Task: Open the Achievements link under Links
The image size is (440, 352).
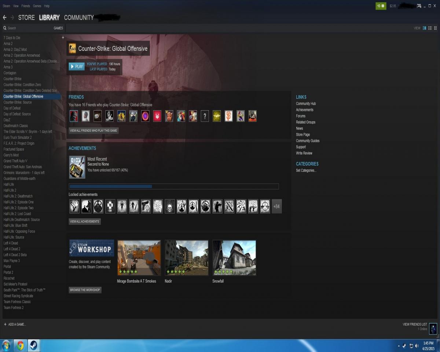Action: click(305, 110)
